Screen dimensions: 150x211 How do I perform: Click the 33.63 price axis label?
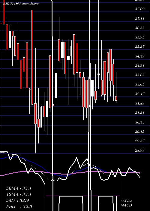click(140, 75)
